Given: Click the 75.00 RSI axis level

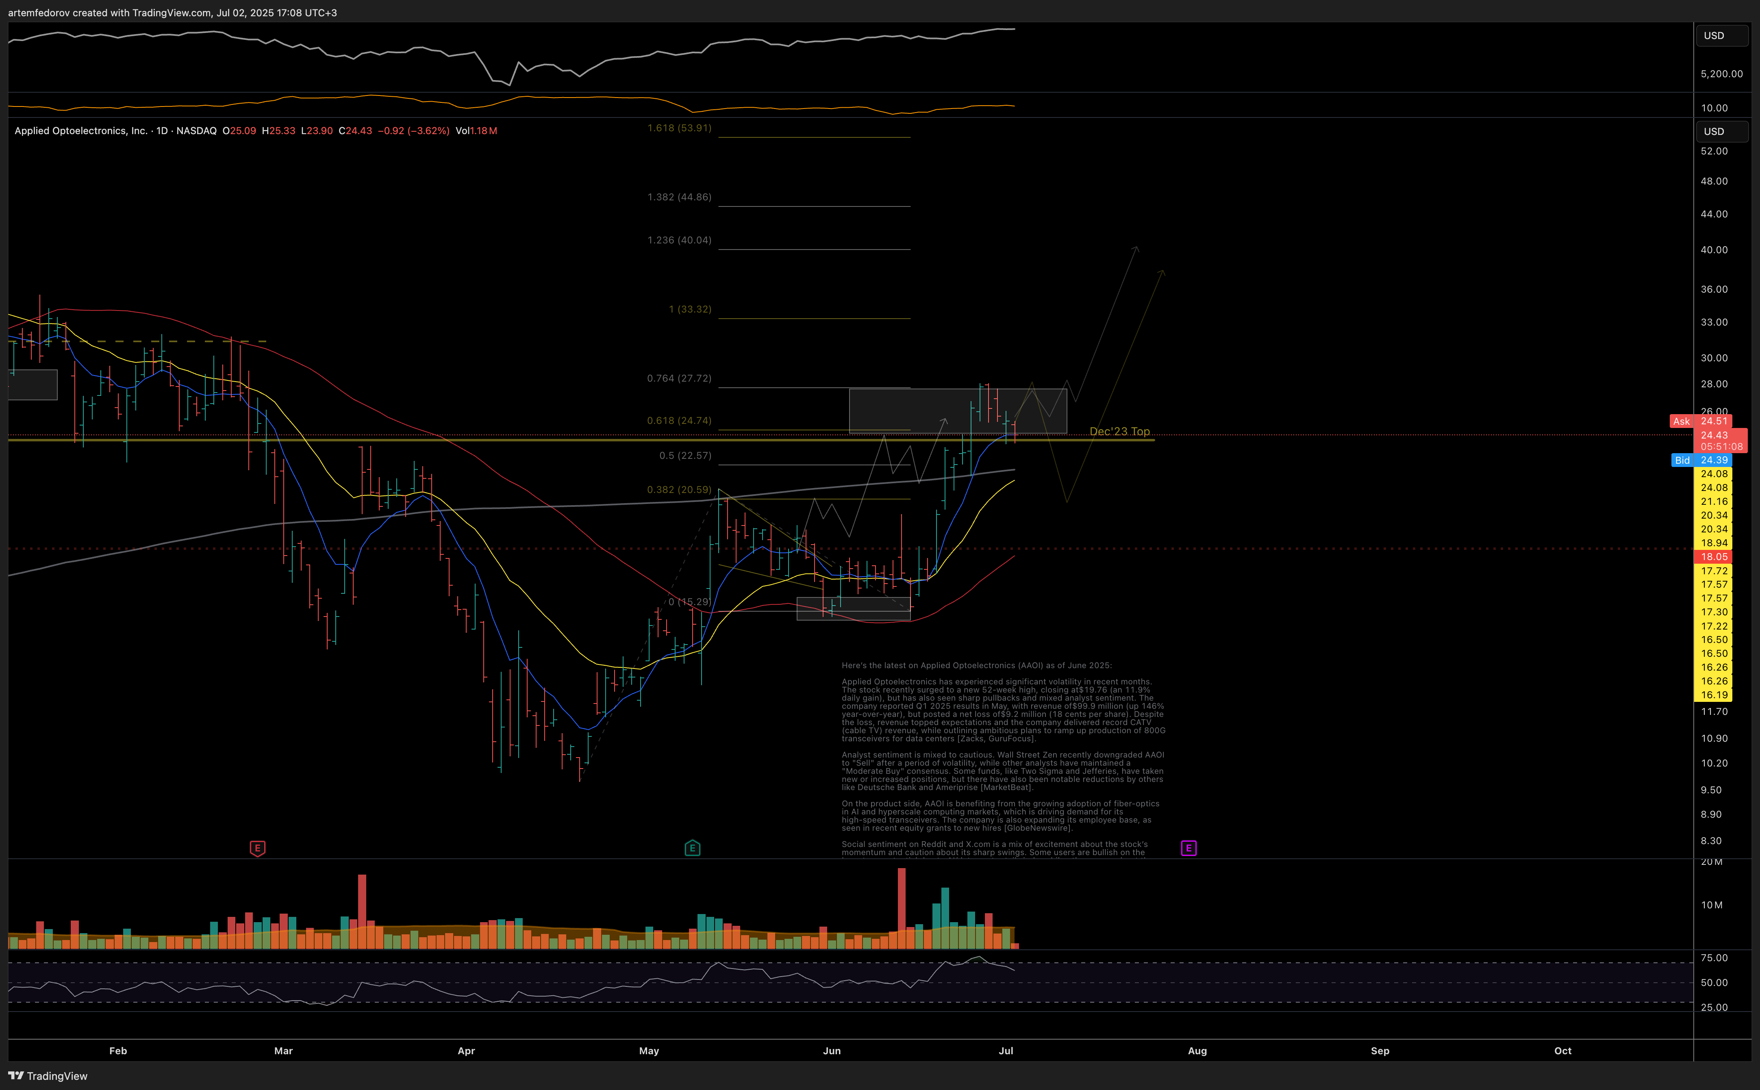Looking at the screenshot, I should [1714, 958].
